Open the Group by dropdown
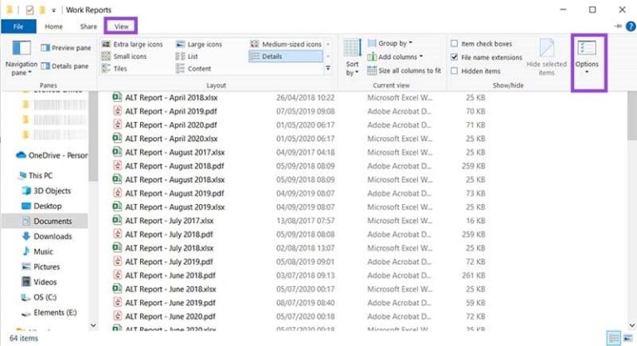The image size is (637, 346). point(390,43)
